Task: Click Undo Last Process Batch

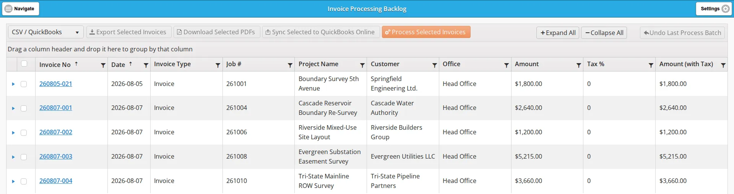Action: (x=682, y=33)
